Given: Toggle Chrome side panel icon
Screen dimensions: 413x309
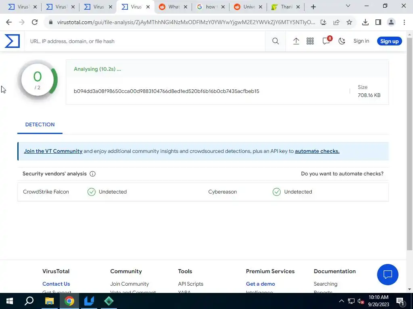Looking at the screenshot, I should 378,23.
